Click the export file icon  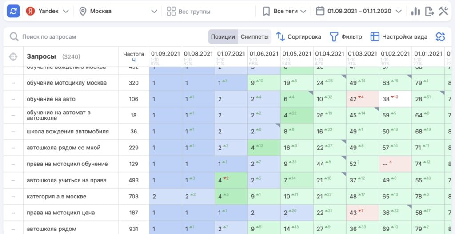(429, 11)
